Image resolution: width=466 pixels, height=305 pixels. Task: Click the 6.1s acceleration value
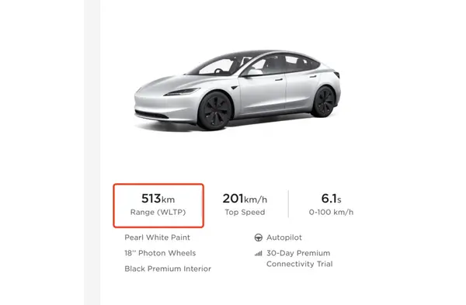pos(331,199)
